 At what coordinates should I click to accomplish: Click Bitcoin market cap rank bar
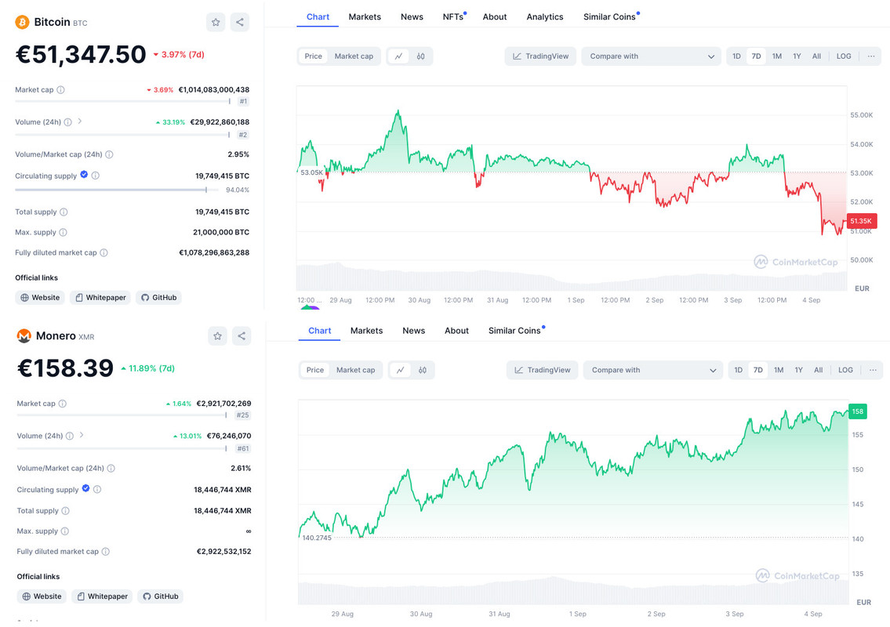coord(122,102)
